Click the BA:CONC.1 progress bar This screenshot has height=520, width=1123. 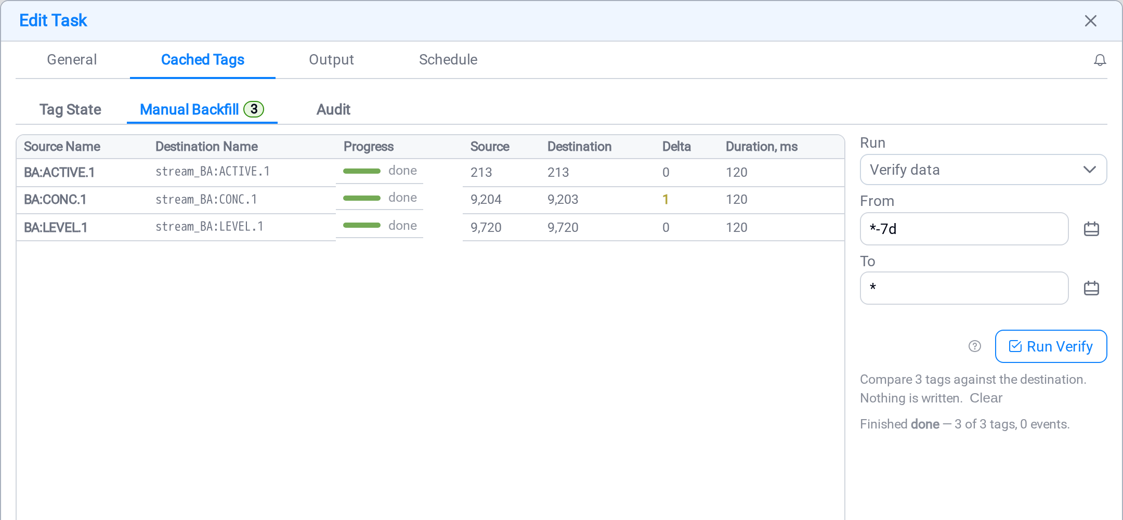tap(362, 198)
